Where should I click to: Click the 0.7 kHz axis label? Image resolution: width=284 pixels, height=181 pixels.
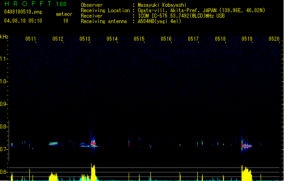coord(3,149)
